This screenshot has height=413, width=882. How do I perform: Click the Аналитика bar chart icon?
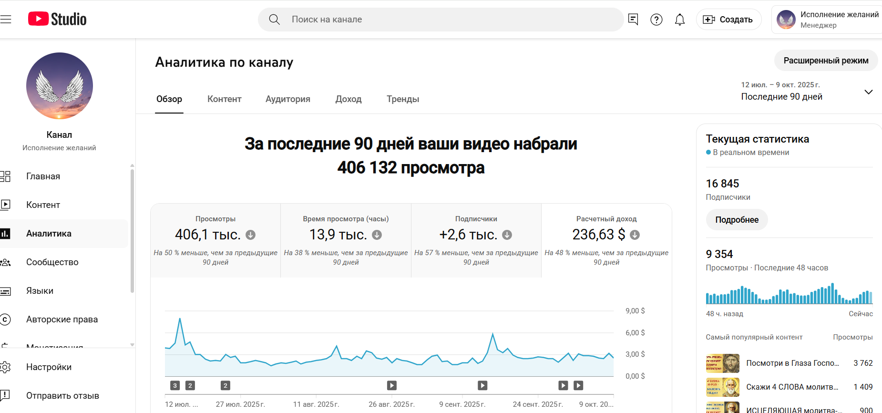tap(5, 234)
